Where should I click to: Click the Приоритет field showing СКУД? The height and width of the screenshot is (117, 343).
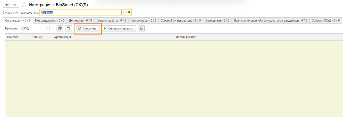(x=33, y=28)
